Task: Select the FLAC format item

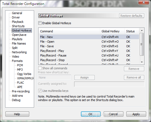Action: click(x=20, y=83)
